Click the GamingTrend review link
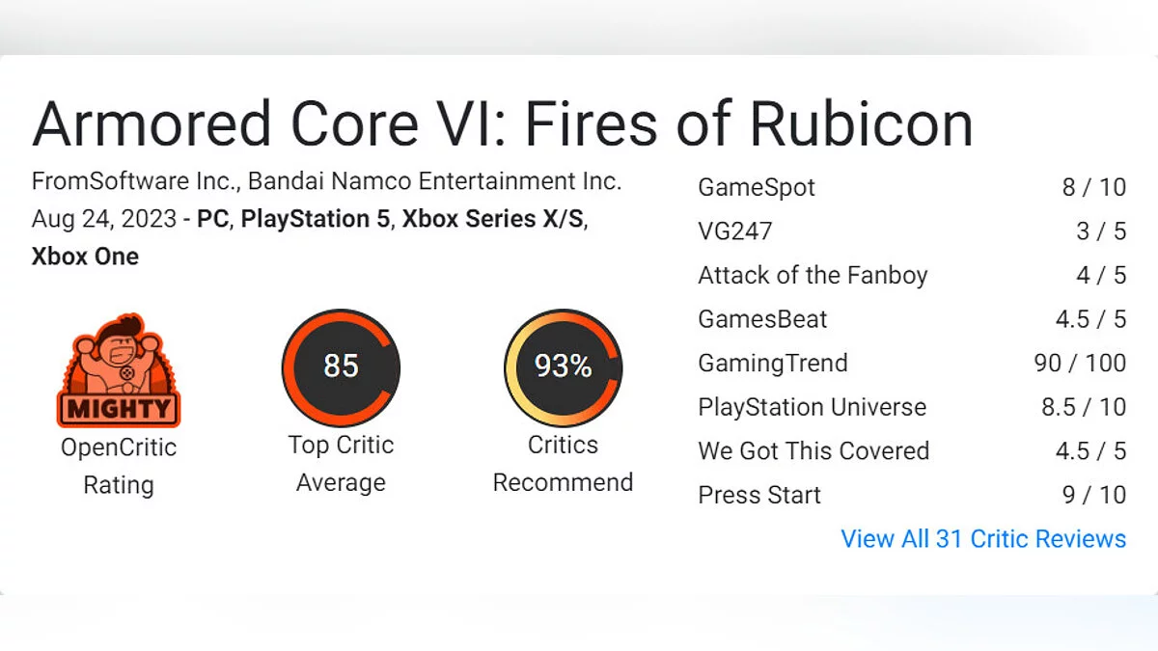 coord(772,364)
